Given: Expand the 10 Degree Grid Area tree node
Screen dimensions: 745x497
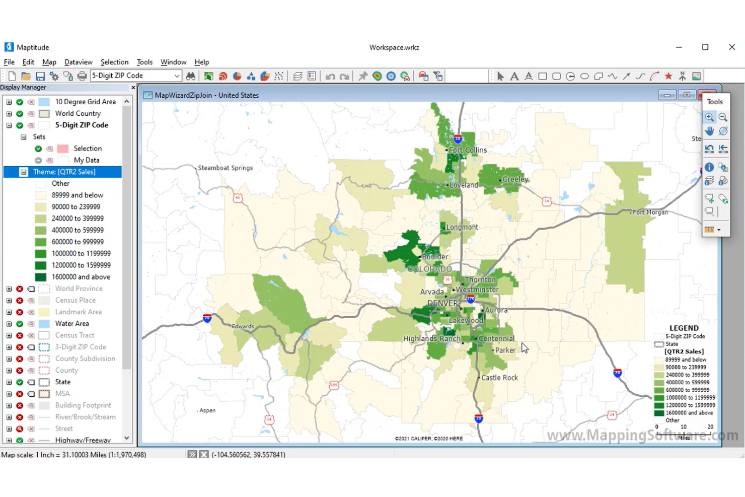Looking at the screenshot, I should pos(9,102).
